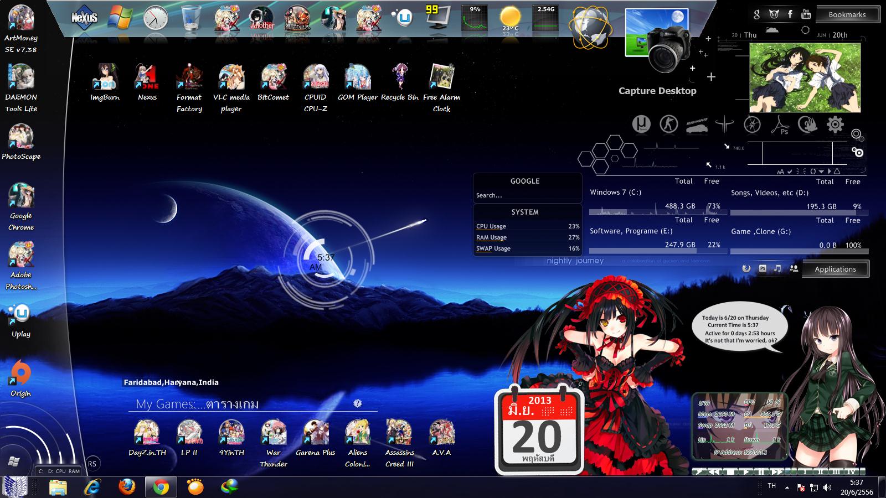
Task: Open the Assassins Creed III shortcut
Action: pyautogui.click(x=400, y=443)
